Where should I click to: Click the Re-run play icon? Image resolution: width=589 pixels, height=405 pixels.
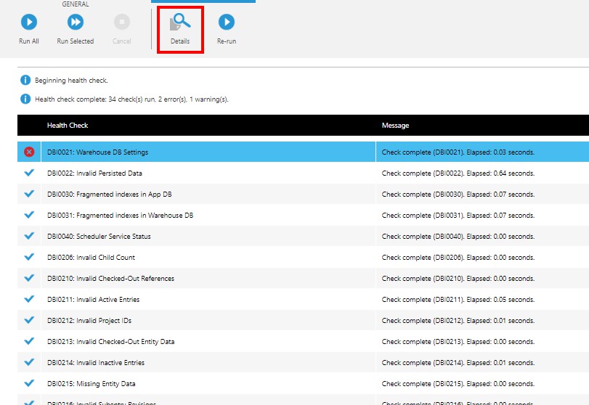227,22
